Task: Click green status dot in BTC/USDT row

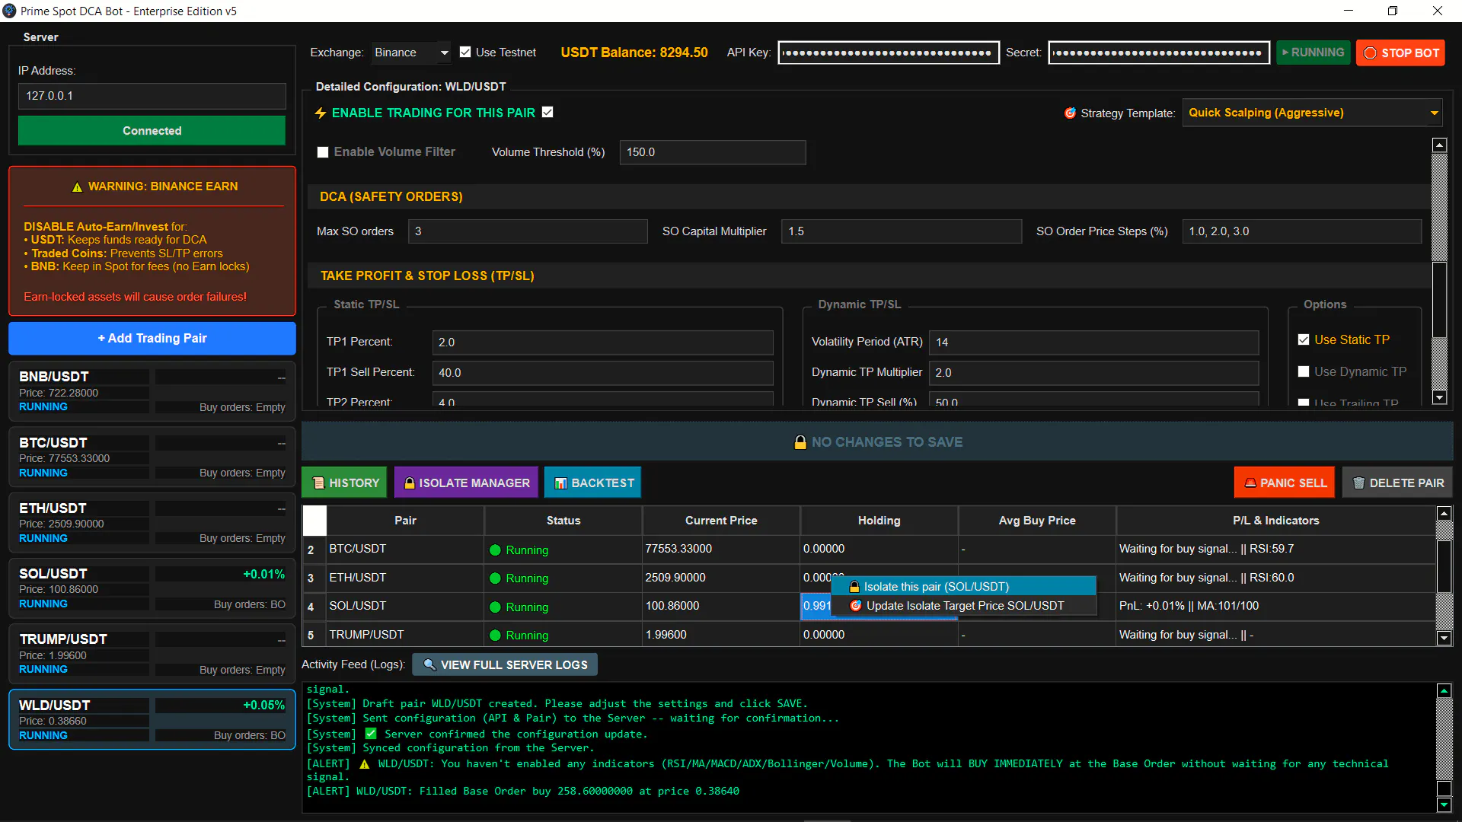Action: [495, 550]
